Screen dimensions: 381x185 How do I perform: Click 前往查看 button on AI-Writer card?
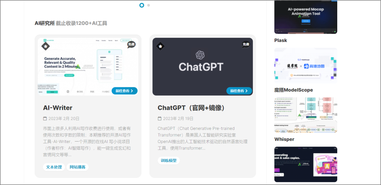click(125, 91)
